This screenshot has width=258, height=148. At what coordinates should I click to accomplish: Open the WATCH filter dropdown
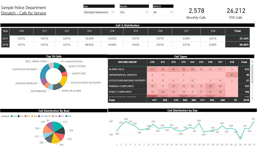[163, 12]
